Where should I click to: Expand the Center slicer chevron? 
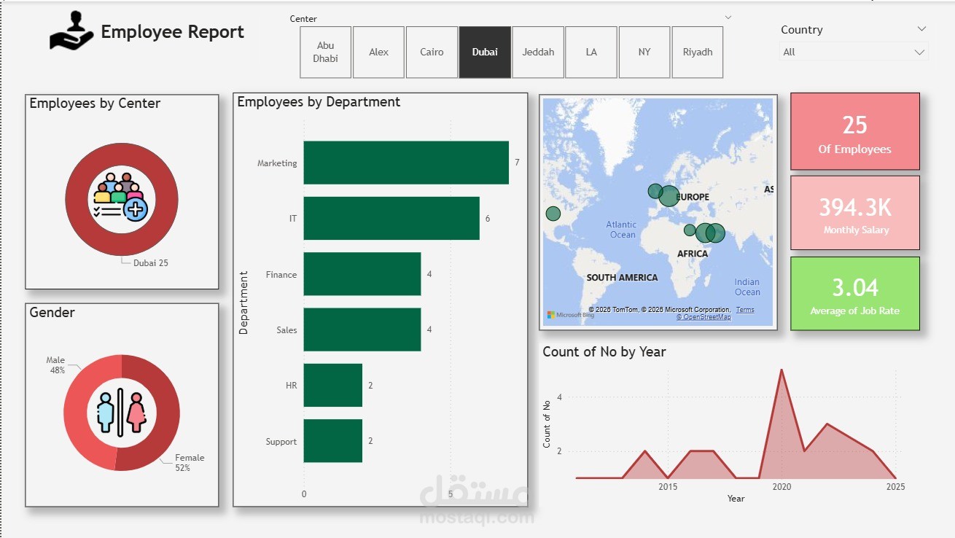coord(728,17)
